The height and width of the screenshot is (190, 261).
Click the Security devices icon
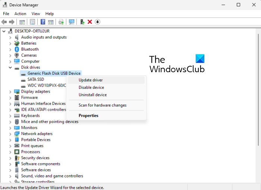17,158
